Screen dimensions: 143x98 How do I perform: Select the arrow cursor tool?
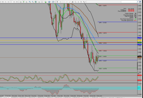(x=57, y=2)
